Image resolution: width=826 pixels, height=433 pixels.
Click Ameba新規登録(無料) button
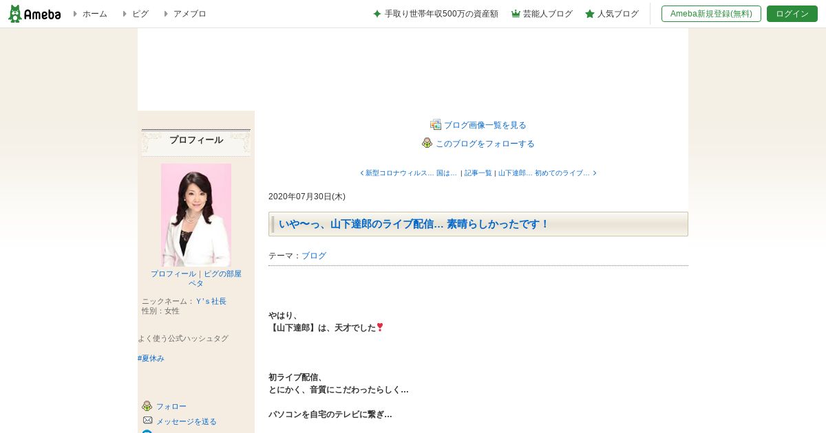pyautogui.click(x=711, y=14)
